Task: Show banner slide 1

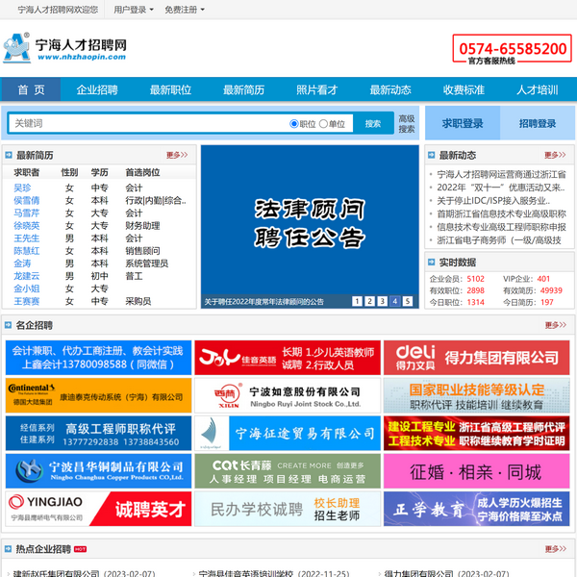Action: pos(357,301)
